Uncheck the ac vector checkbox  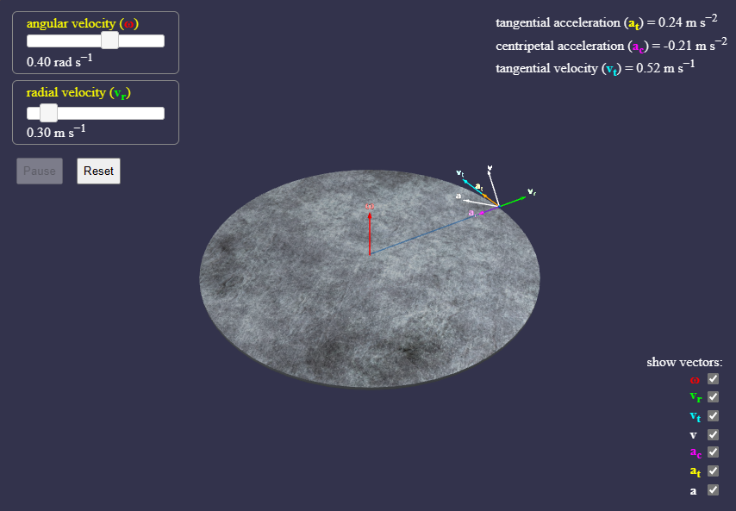pyautogui.click(x=713, y=452)
